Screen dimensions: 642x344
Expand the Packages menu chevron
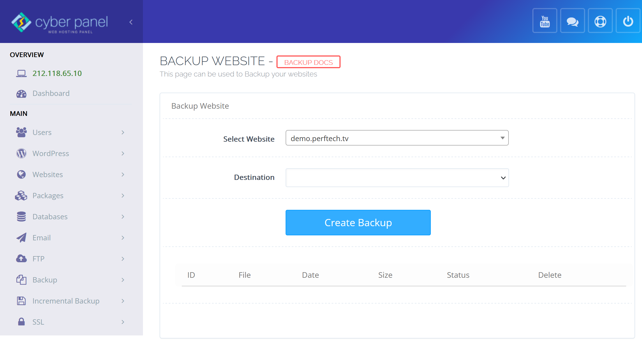(123, 196)
